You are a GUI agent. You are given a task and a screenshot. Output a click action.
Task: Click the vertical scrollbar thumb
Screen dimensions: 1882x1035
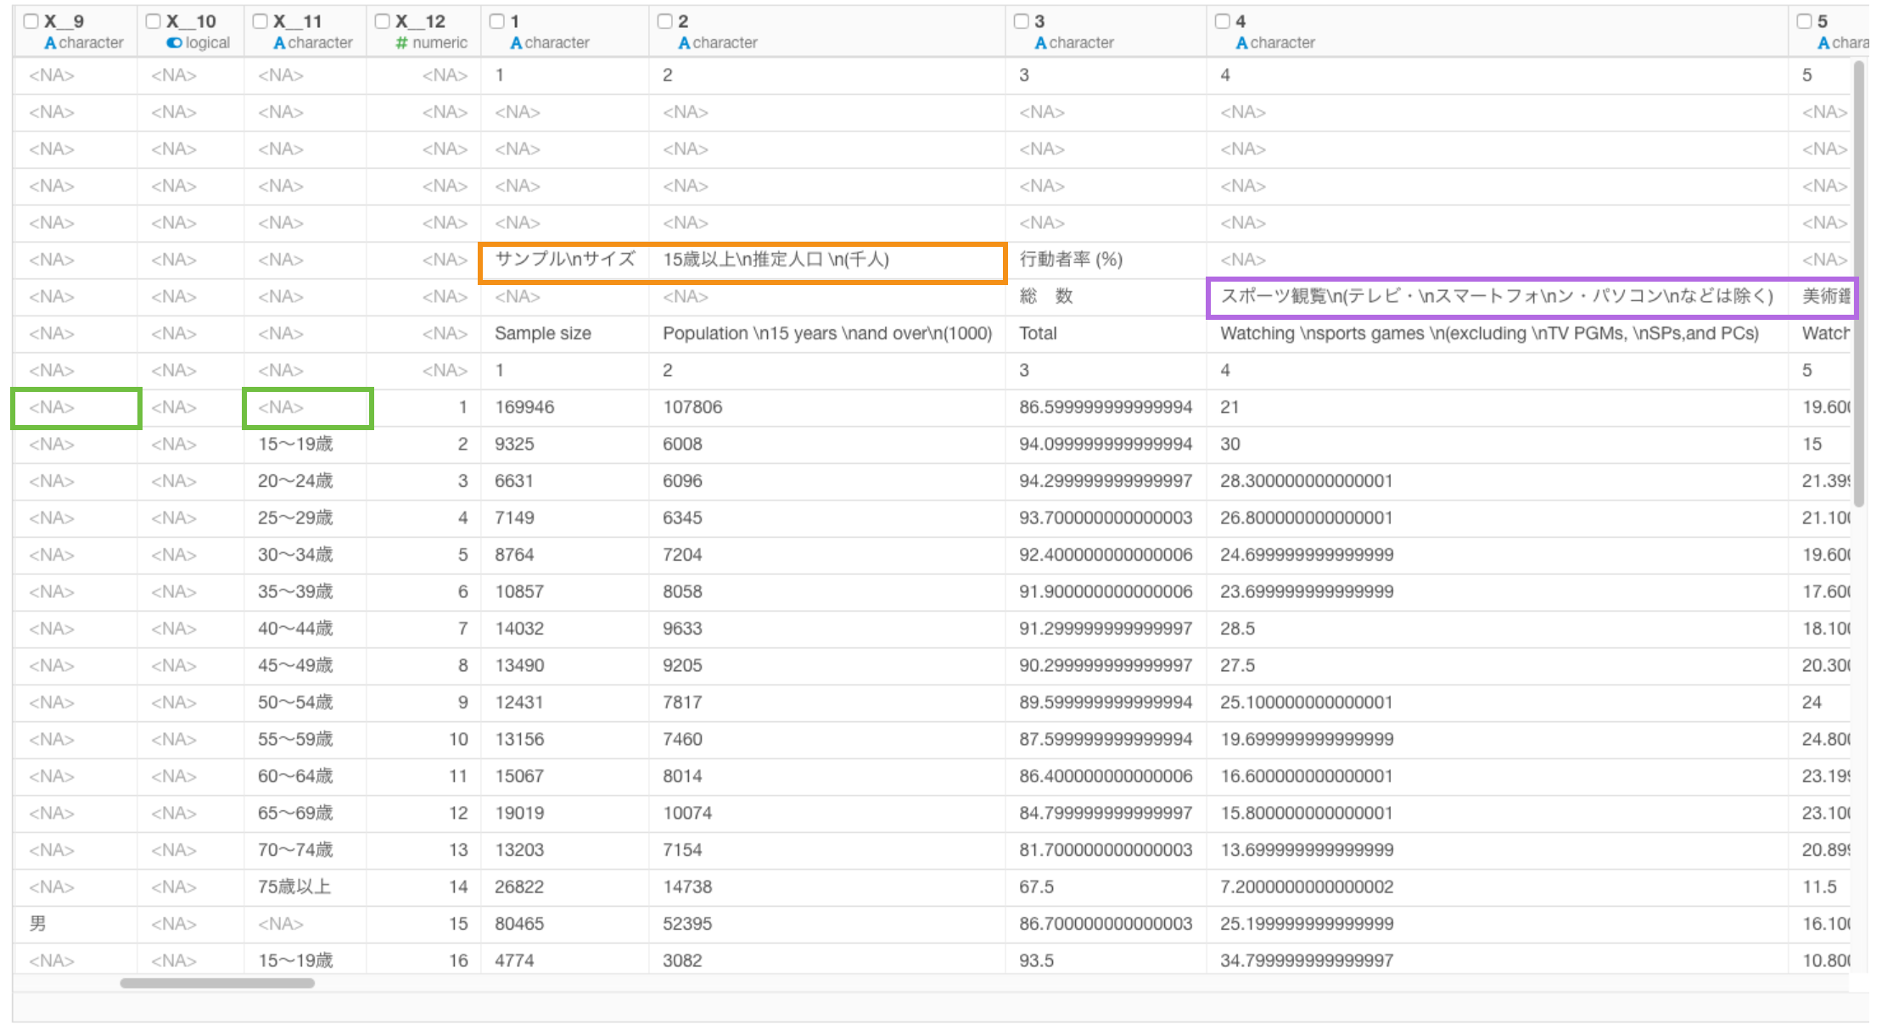click(1858, 284)
